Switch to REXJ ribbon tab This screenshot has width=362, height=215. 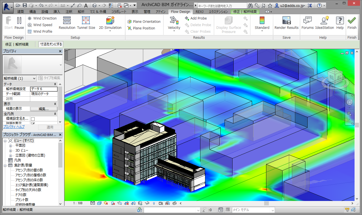200,12
